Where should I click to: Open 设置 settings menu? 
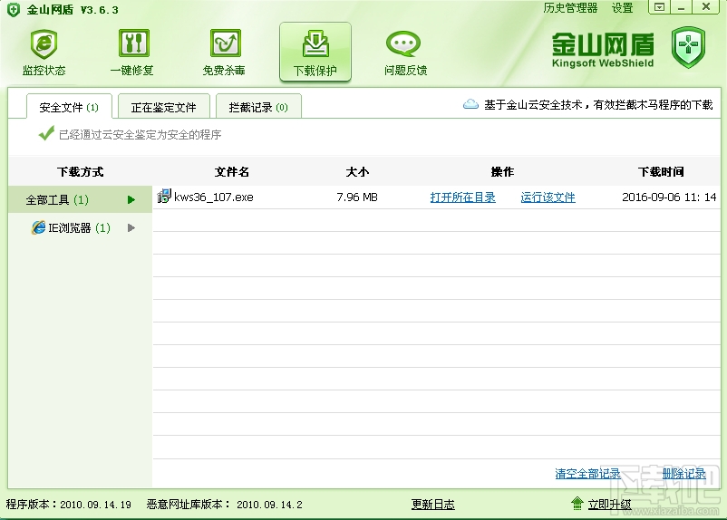(x=622, y=8)
